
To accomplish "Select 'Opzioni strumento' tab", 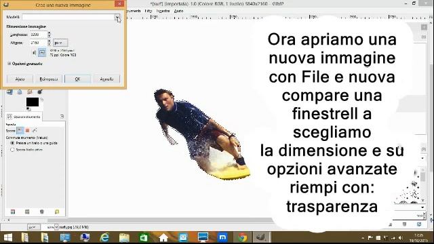I will coord(24,117).
